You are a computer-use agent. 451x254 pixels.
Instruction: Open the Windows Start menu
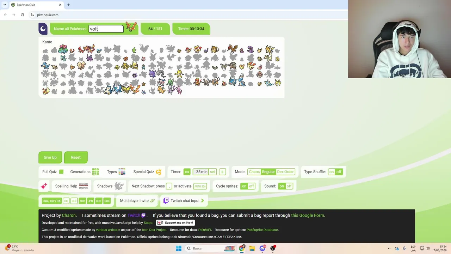[179, 248]
